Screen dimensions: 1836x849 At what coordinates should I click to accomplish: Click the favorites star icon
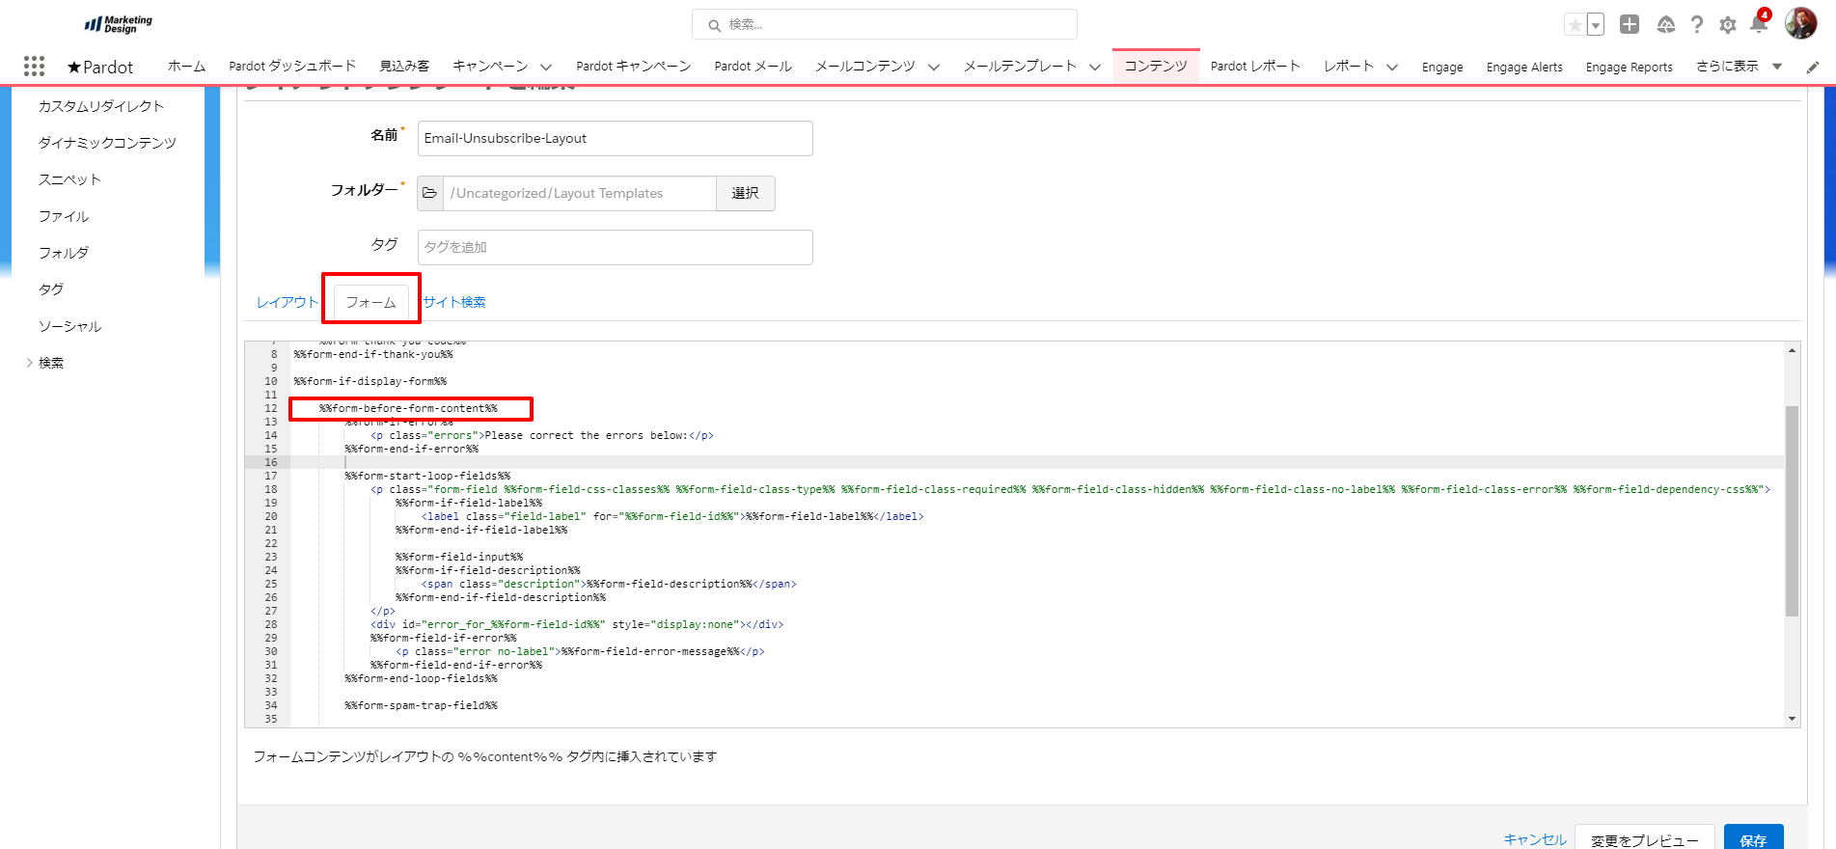coord(1575,25)
